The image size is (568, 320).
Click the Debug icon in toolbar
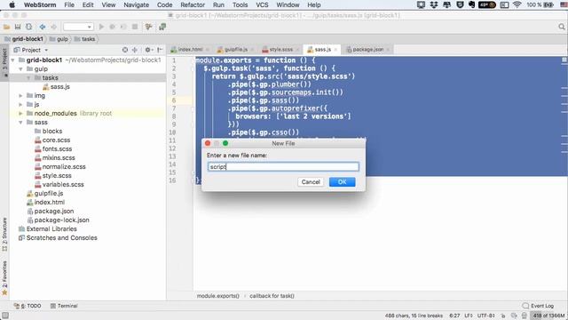click(x=113, y=27)
